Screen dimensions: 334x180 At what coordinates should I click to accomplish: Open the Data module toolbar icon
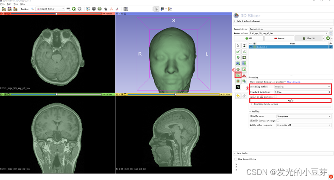pos(88,9)
